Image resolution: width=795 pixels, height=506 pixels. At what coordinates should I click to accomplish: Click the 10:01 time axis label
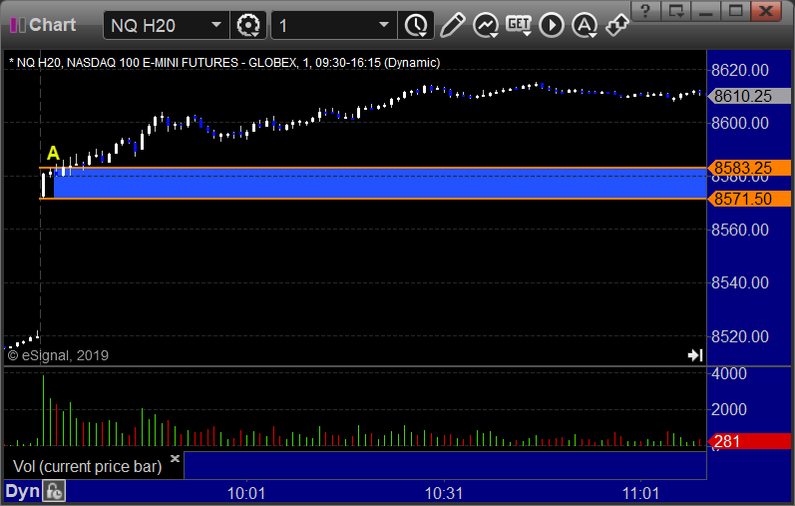click(246, 493)
